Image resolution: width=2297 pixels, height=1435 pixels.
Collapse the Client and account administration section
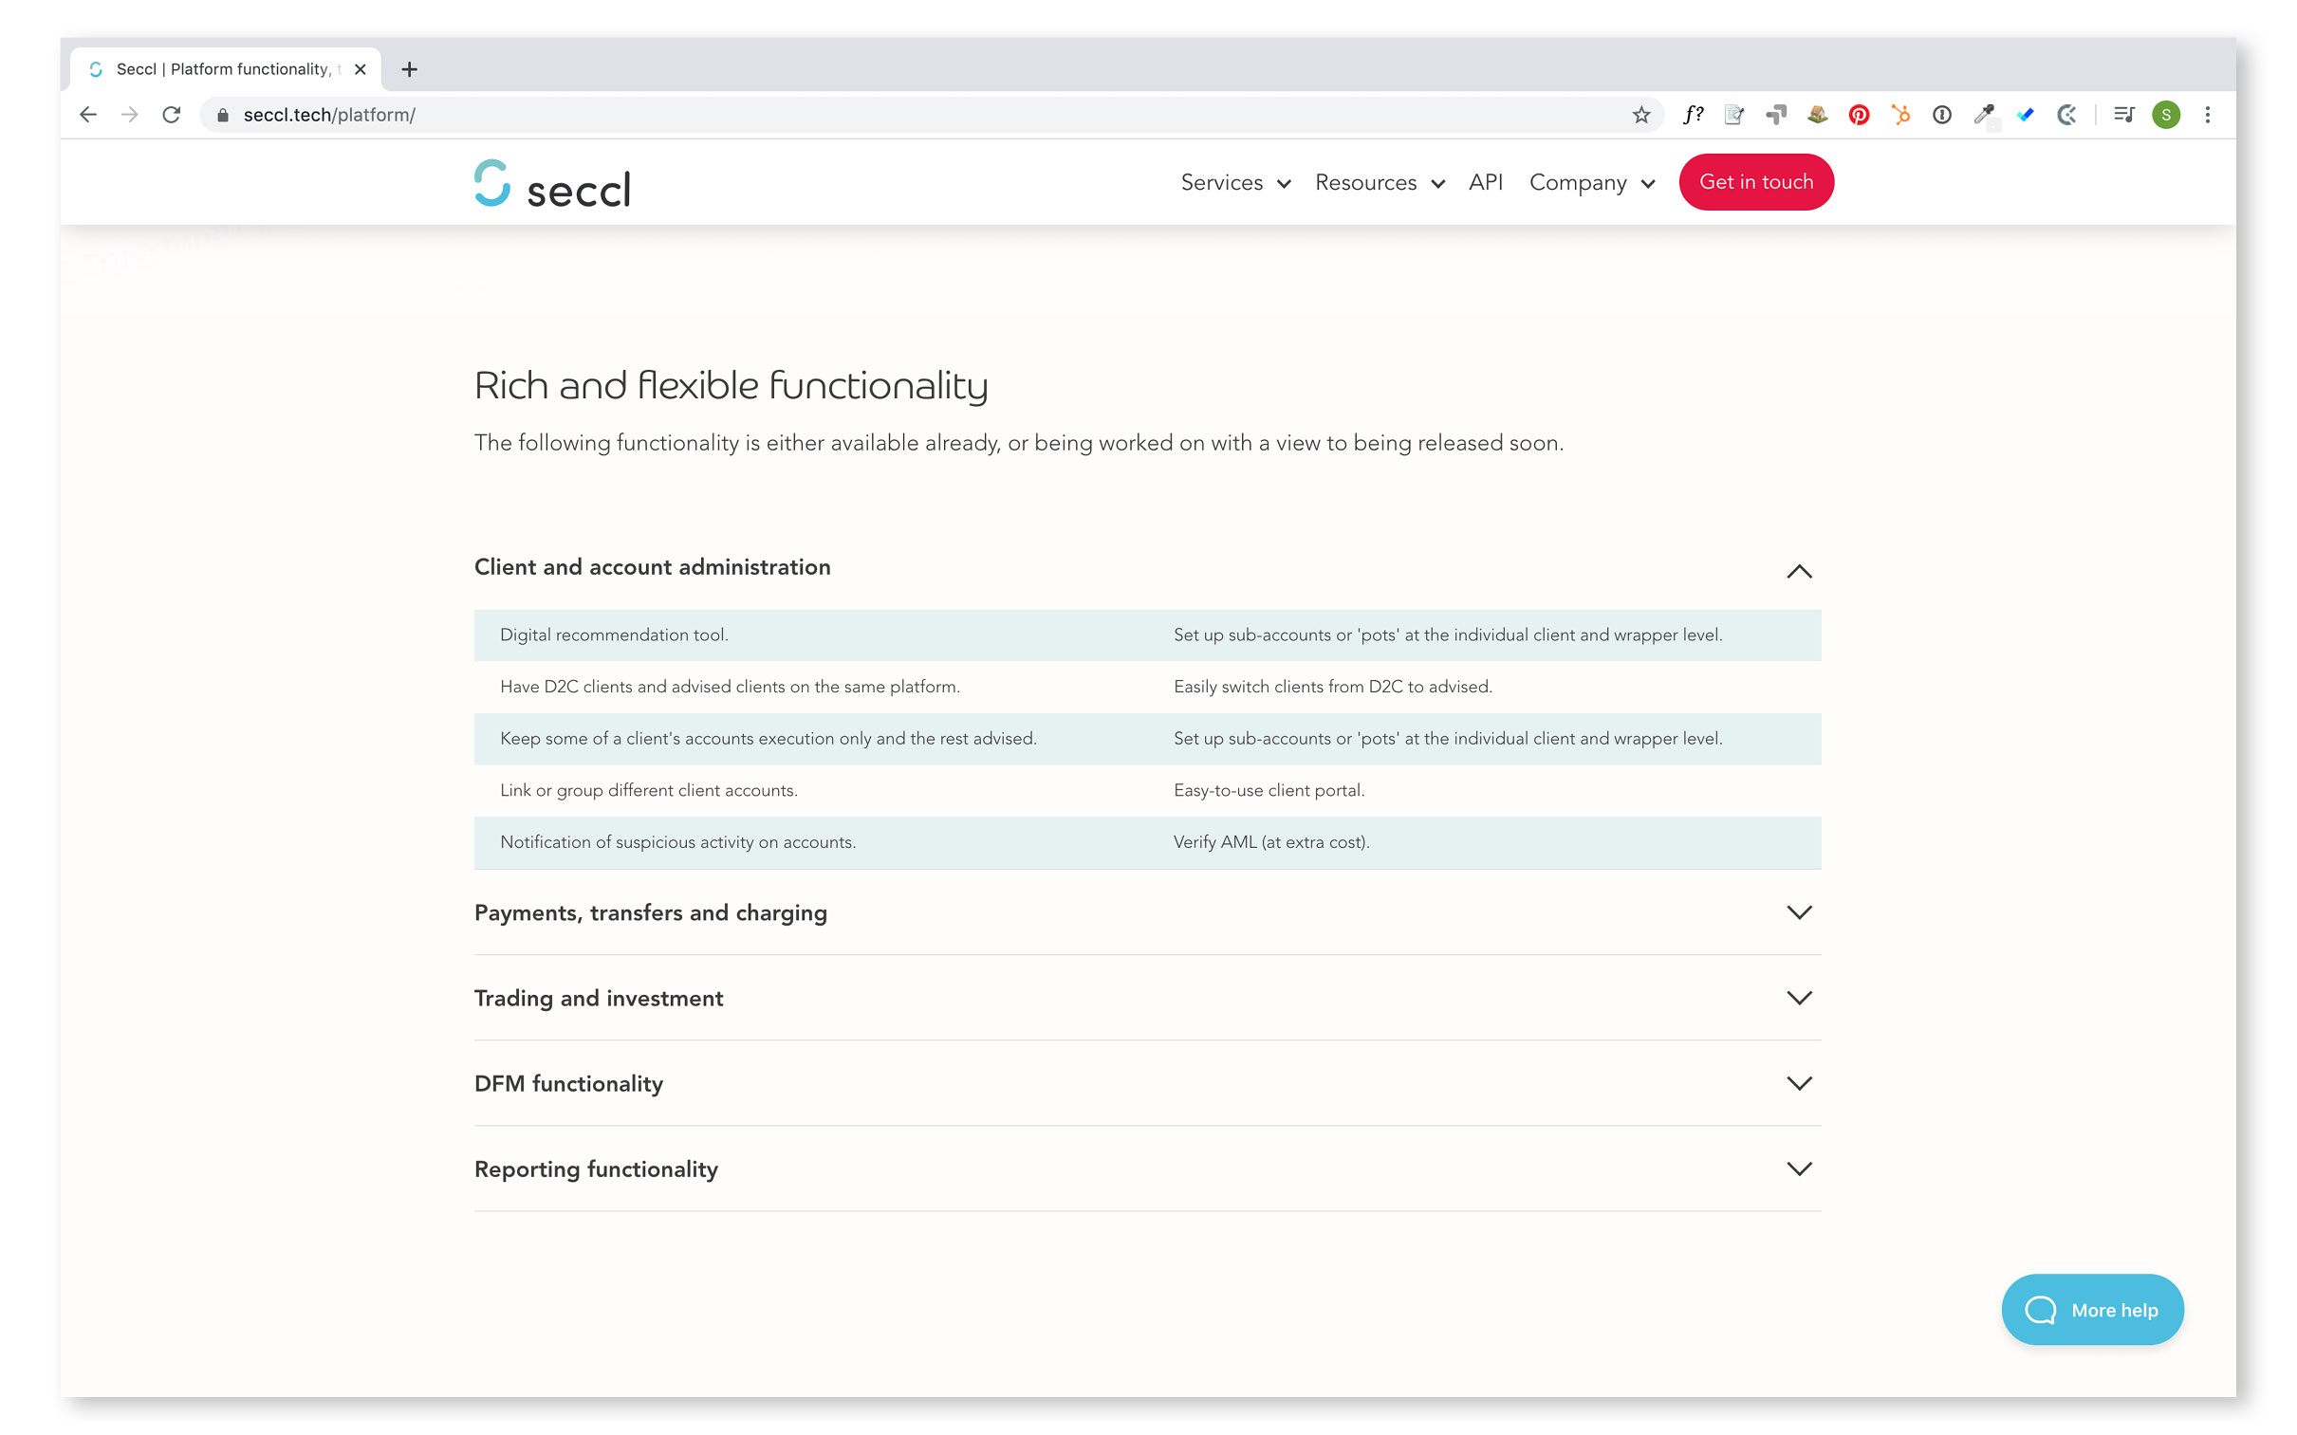pos(1798,571)
